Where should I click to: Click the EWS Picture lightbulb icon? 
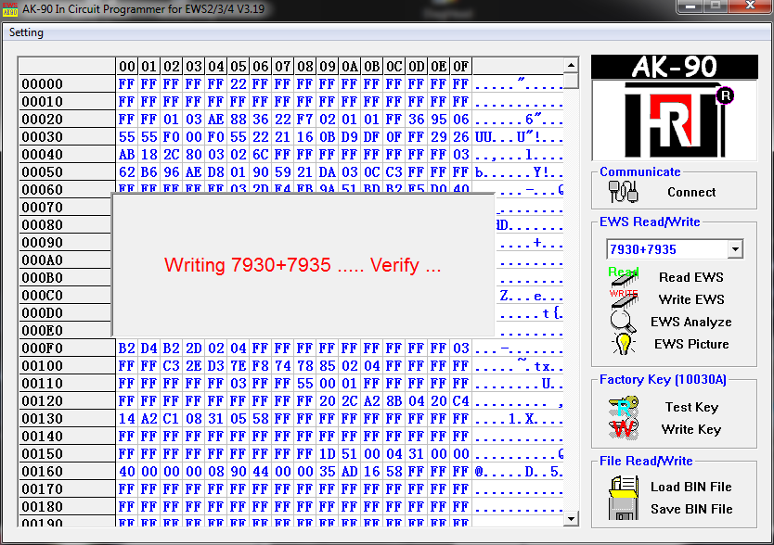[623, 344]
